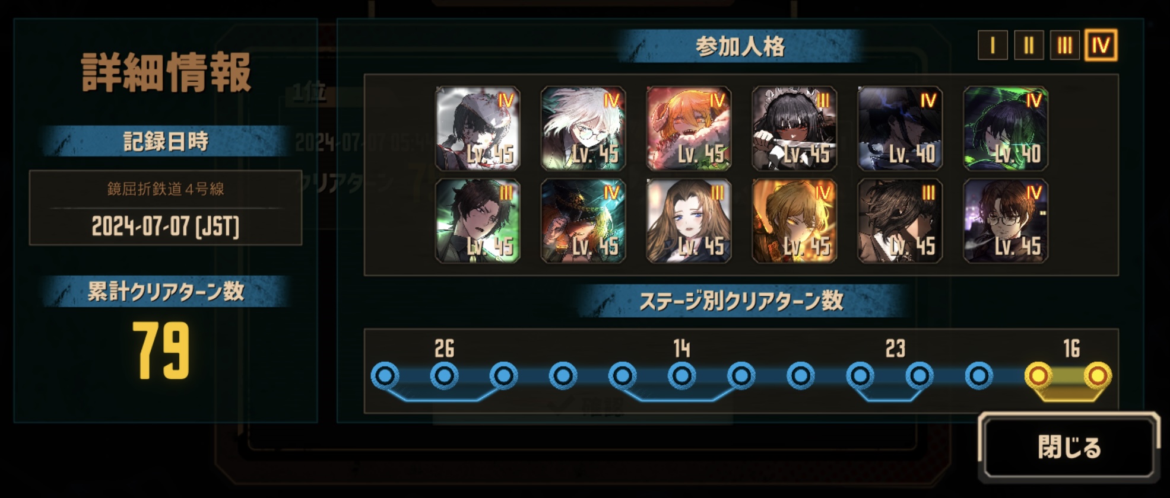The image size is (1170, 498).
Task: Click the first yellow highlighted stage node
Action: 1038,375
